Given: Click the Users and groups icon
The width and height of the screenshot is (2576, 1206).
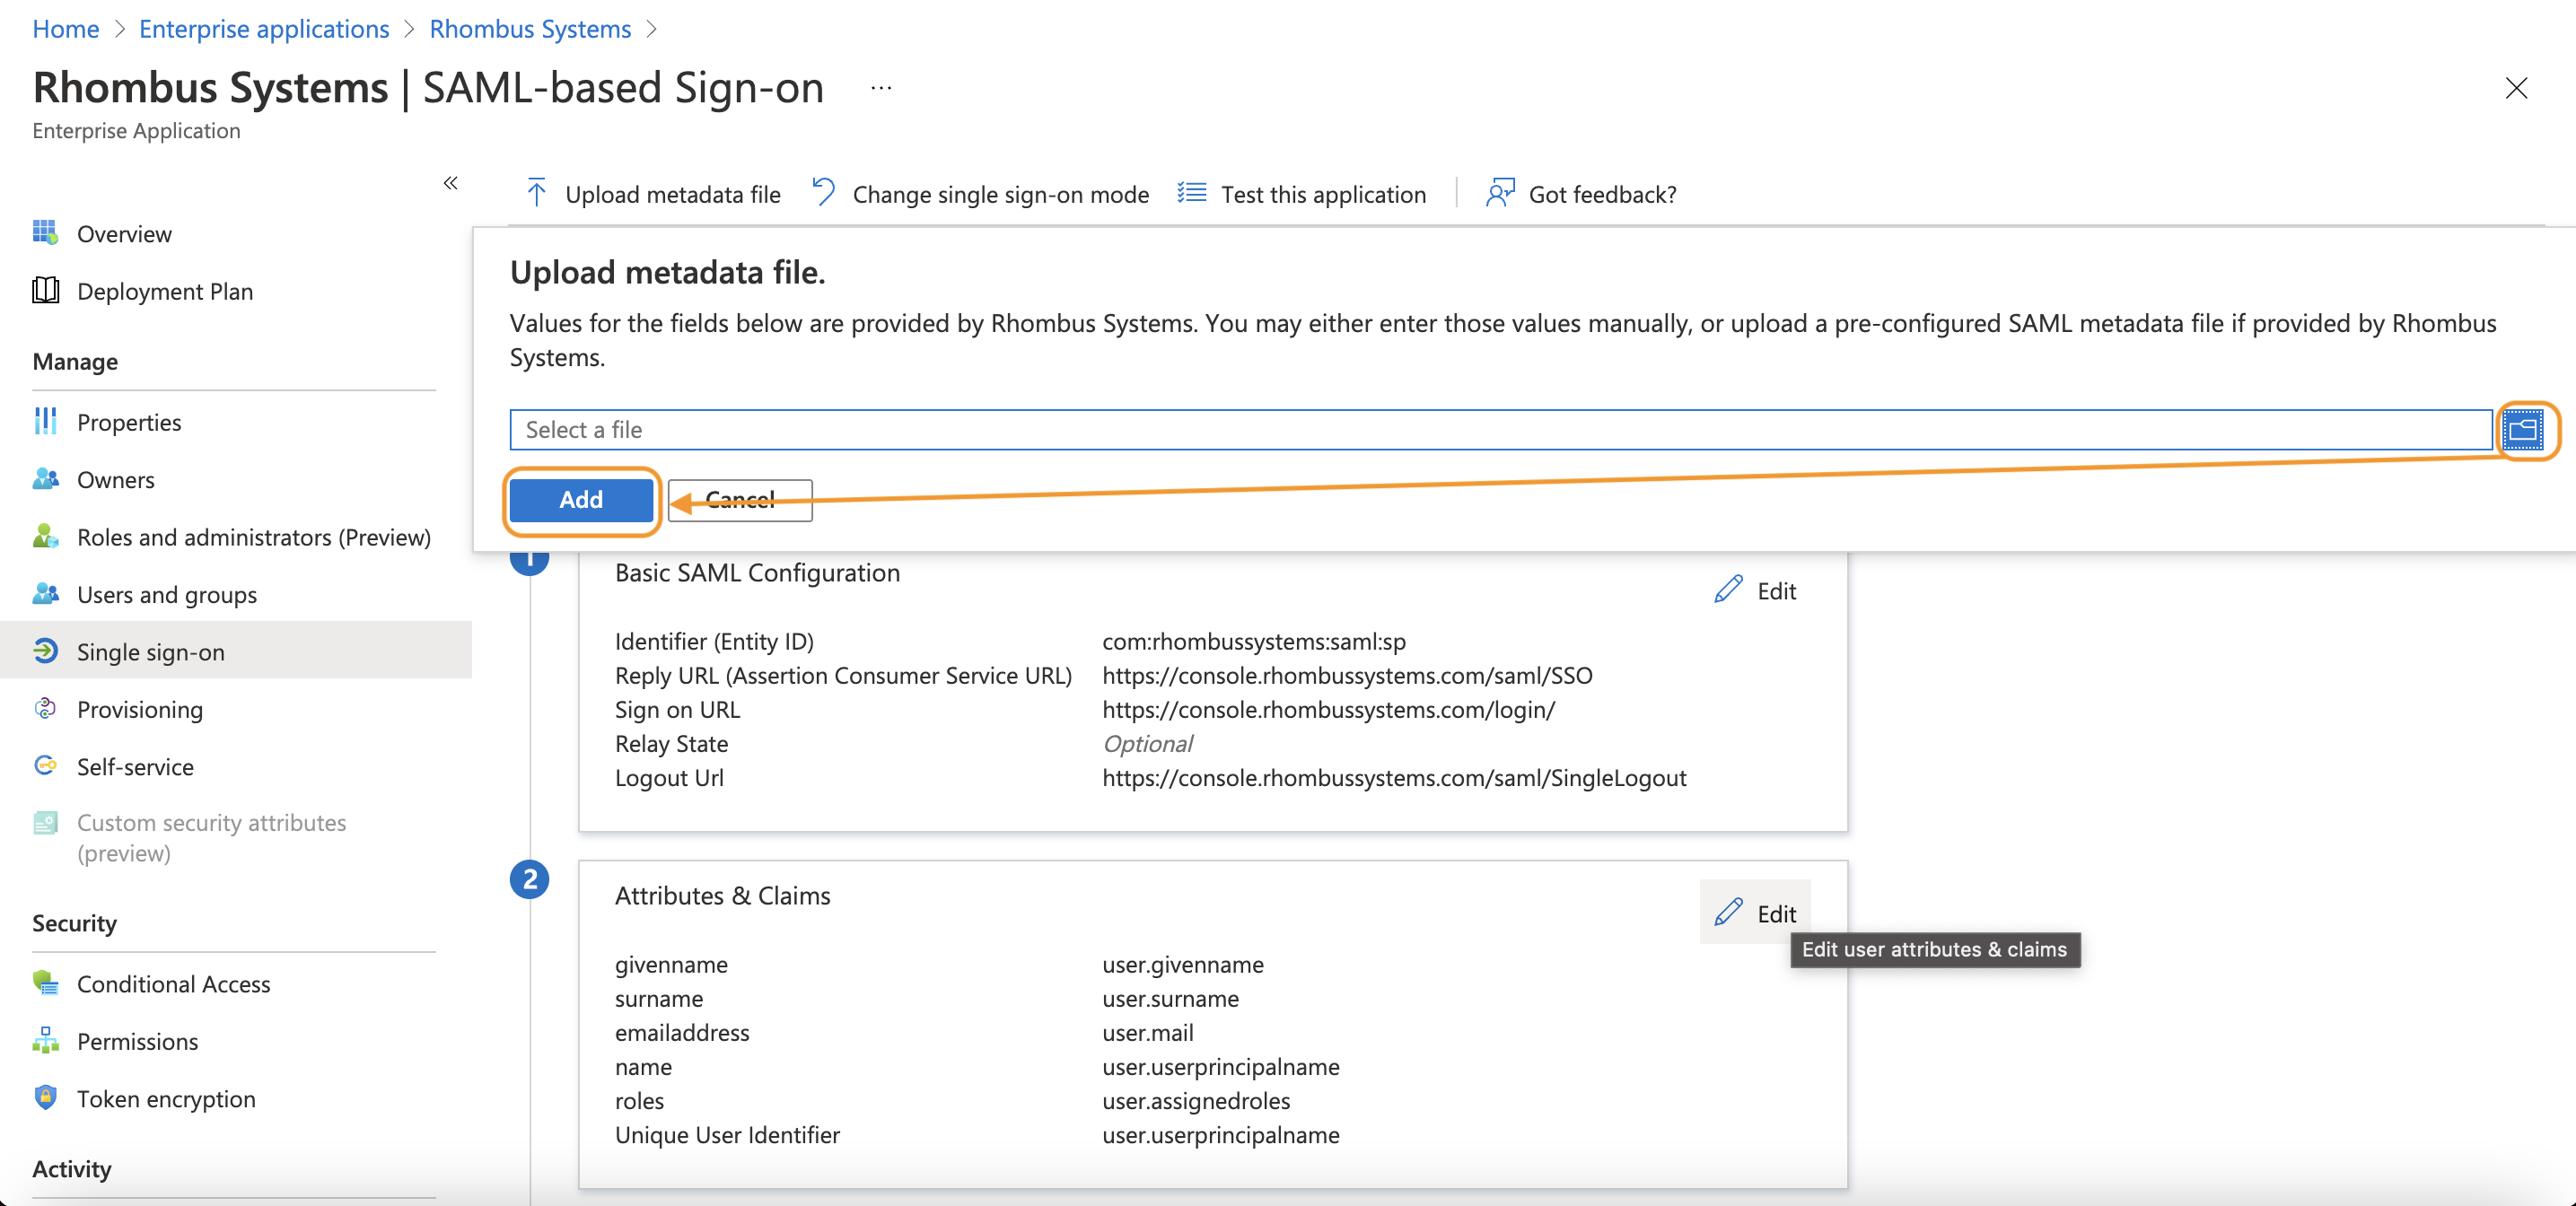Looking at the screenshot, I should (45, 594).
